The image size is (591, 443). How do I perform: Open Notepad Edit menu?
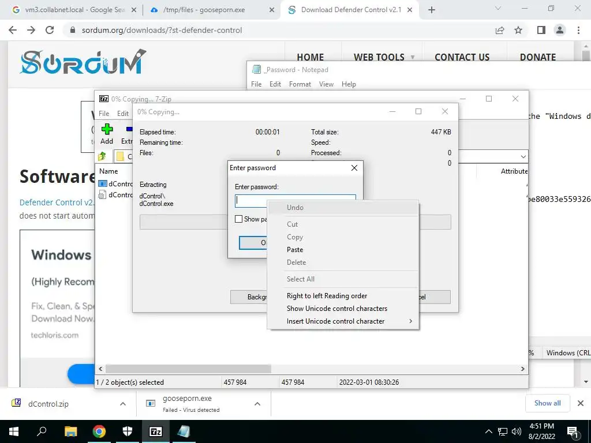tap(275, 84)
